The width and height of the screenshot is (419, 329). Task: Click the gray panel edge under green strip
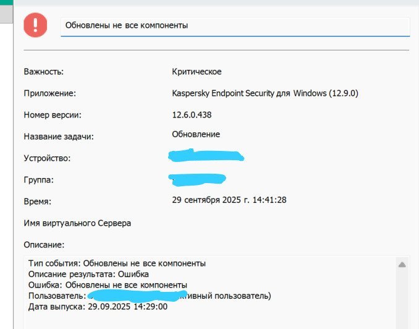(6, 14)
